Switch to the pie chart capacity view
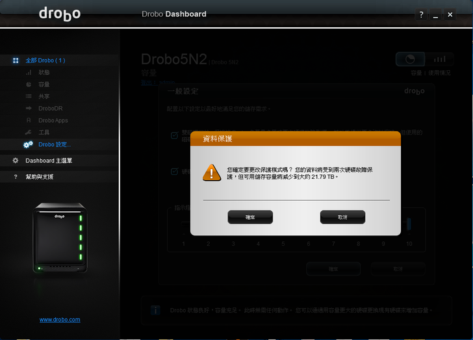Image resolution: width=473 pixels, height=340 pixels. click(410, 59)
